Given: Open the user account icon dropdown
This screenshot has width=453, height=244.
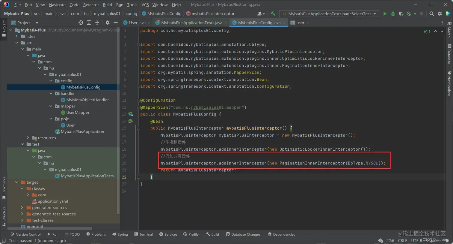Looking at the screenshot, I should click(261, 14).
